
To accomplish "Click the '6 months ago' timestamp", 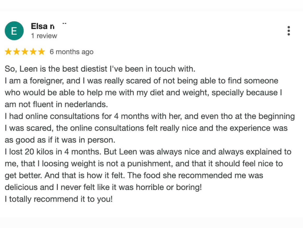I will pyautogui.click(x=71, y=52).
